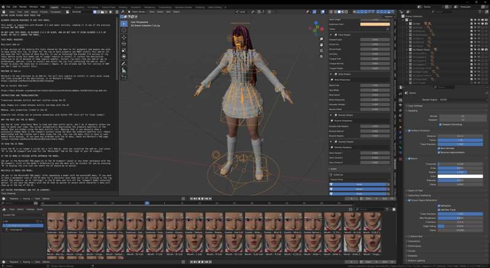
Task: Select the Annotate tool
Action: pyautogui.click(x=124, y=64)
